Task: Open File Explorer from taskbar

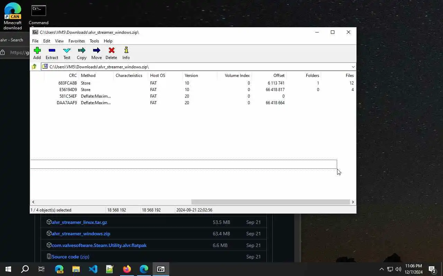Action: [x=76, y=269]
